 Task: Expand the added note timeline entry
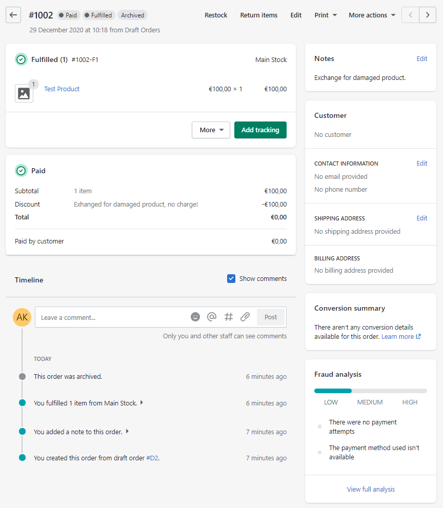pos(127,432)
